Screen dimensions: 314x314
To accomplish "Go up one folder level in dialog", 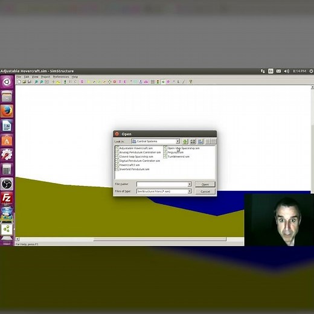I will [x=185, y=141].
